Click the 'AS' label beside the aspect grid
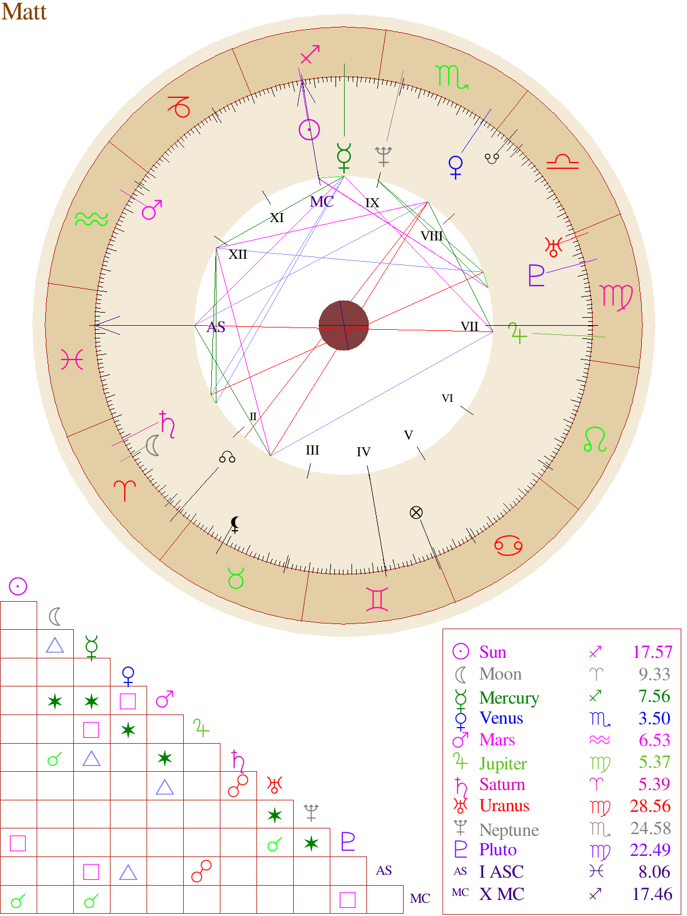Image resolution: width=687 pixels, height=916 pixels. [x=384, y=871]
